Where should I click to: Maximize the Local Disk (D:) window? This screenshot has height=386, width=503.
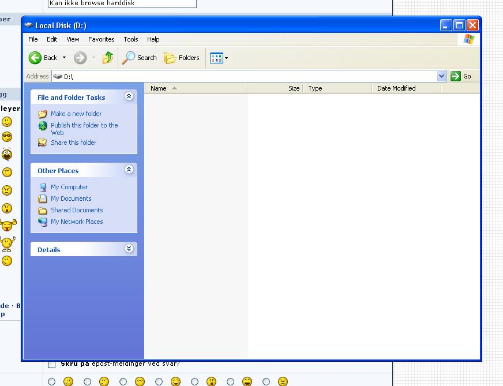point(459,25)
